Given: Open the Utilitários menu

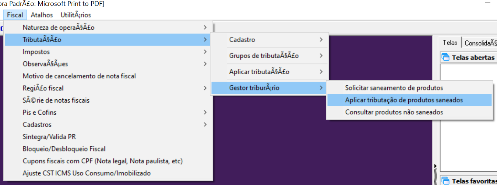Looking at the screenshot, I should (x=75, y=15).
